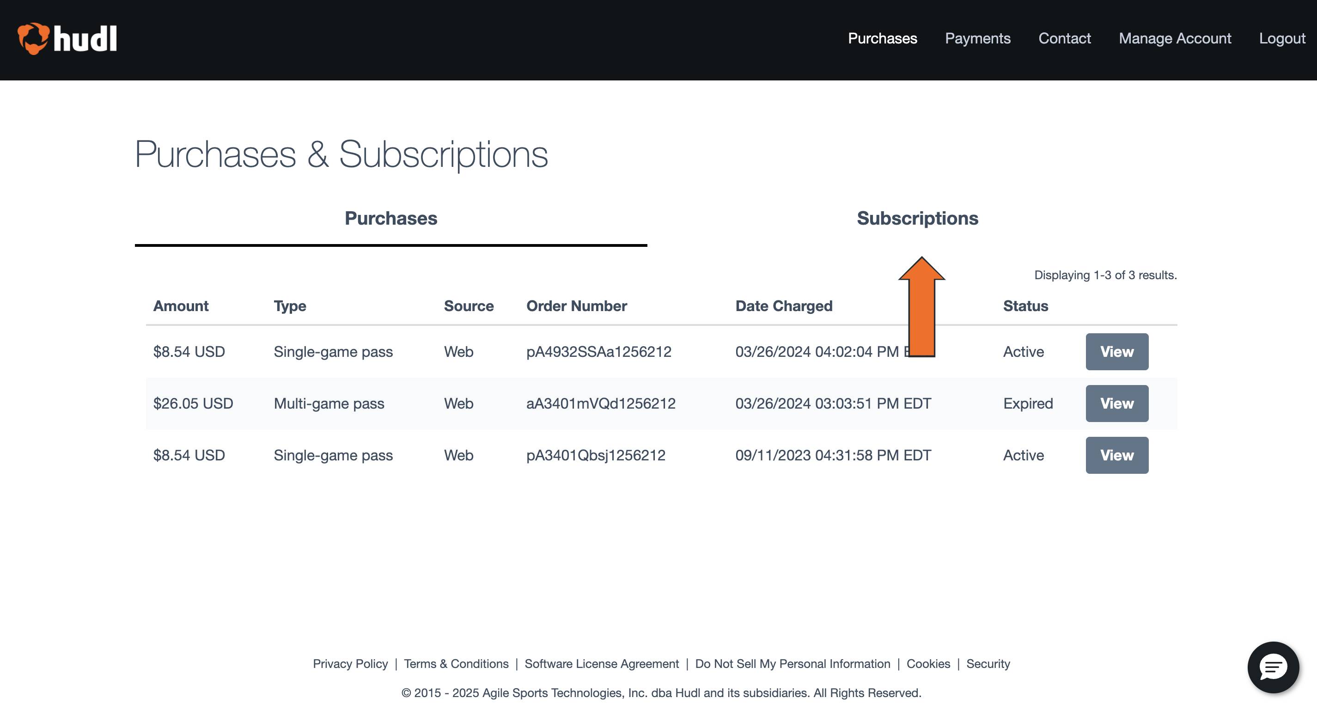Click the Amount column header
This screenshot has height=710, width=1317.
tap(181, 306)
